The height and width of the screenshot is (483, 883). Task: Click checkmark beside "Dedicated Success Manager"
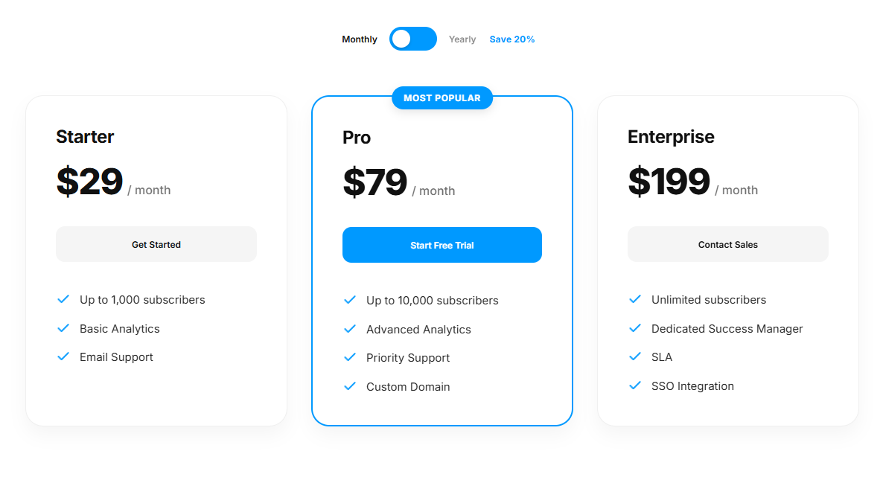click(635, 328)
